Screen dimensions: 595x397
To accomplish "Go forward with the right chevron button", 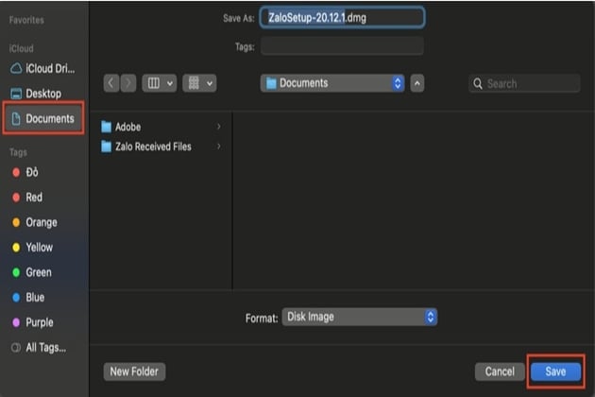I will tap(128, 83).
